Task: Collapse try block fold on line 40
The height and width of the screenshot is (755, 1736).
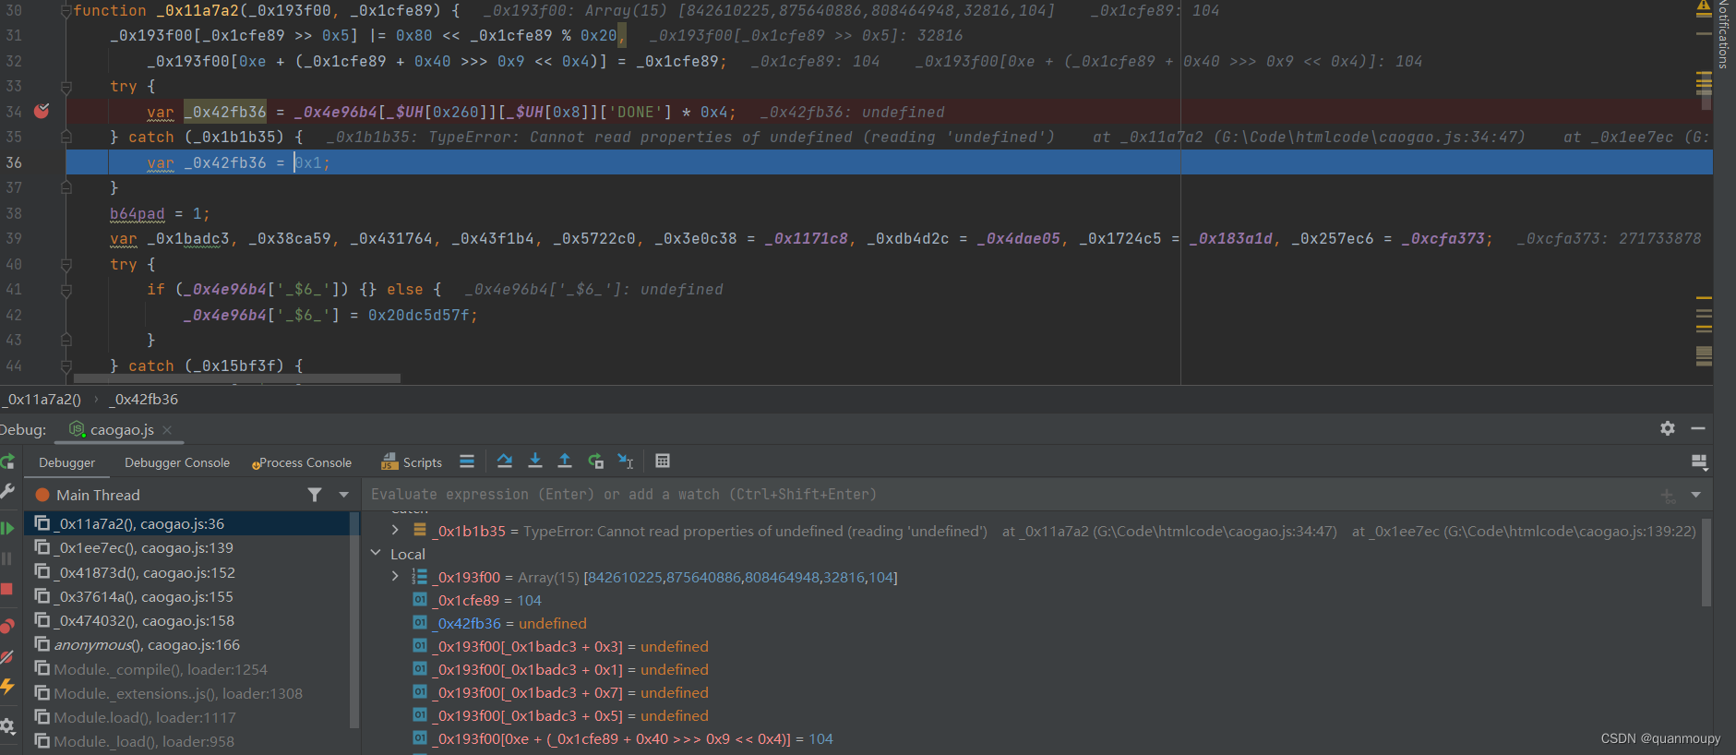Action: click(66, 265)
